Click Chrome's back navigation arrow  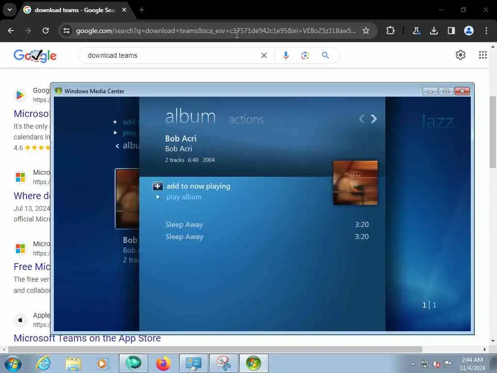pyautogui.click(x=11, y=31)
